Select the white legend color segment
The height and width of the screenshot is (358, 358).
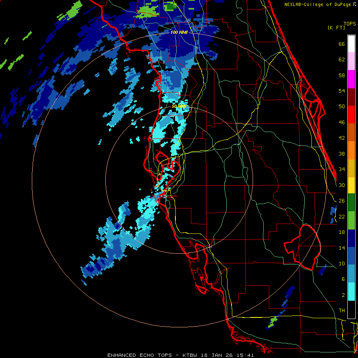pyautogui.click(x=351, y=44)
